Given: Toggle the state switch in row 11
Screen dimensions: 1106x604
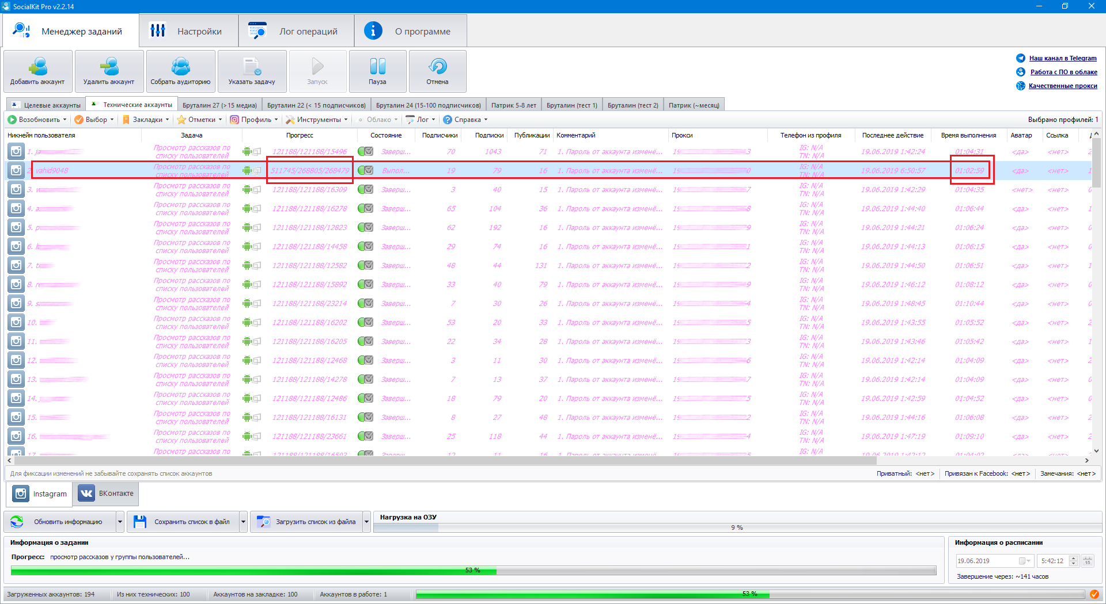Looking at the screenshot, I should tap(365, 342).
